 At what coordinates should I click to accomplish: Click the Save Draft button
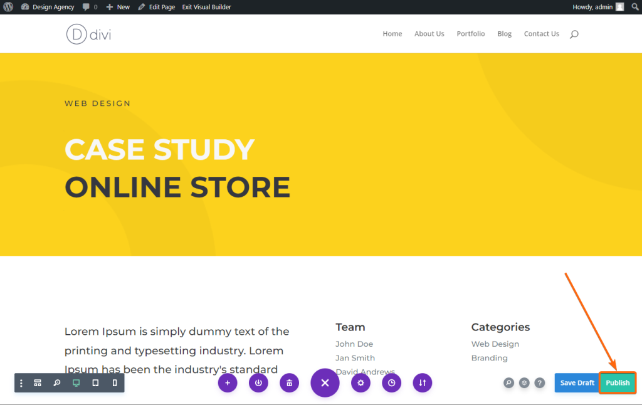click(x=577, y=383)
